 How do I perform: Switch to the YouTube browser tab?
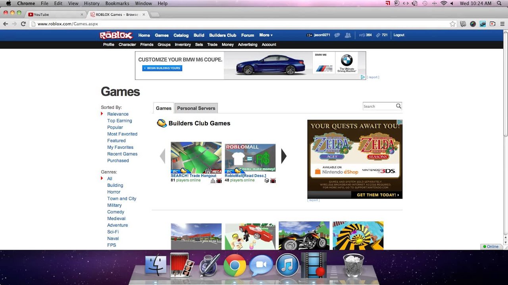(x=56, y=15)
